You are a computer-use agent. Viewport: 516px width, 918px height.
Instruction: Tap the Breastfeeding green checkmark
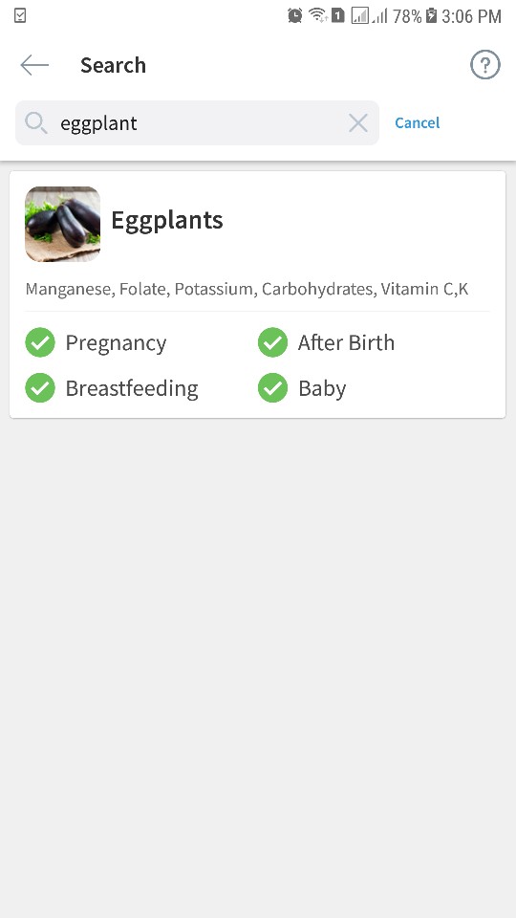40,387
